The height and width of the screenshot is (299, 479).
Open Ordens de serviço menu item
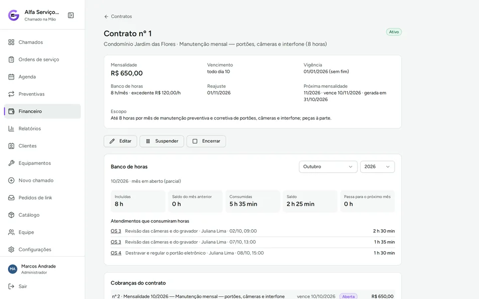point(42,59)
